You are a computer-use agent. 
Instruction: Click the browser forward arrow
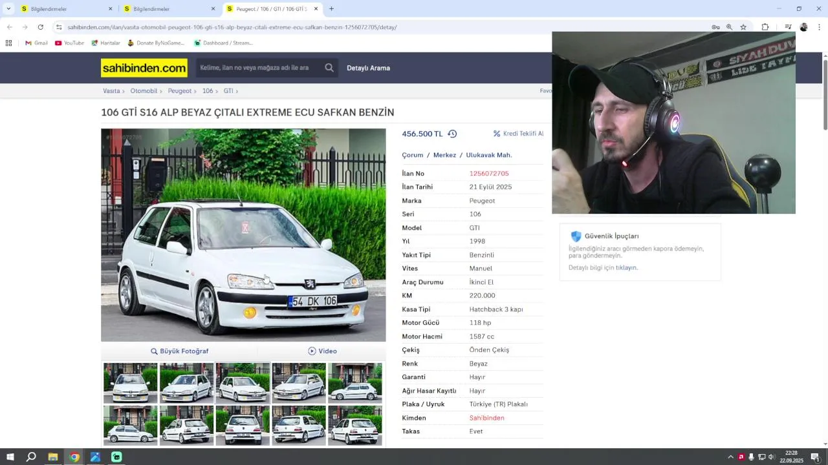[x=25, y=27]
